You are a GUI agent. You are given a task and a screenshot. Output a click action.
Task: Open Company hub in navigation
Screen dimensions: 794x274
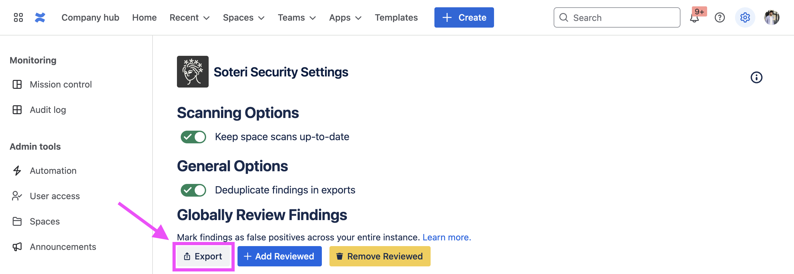click(x=90, y=17)
